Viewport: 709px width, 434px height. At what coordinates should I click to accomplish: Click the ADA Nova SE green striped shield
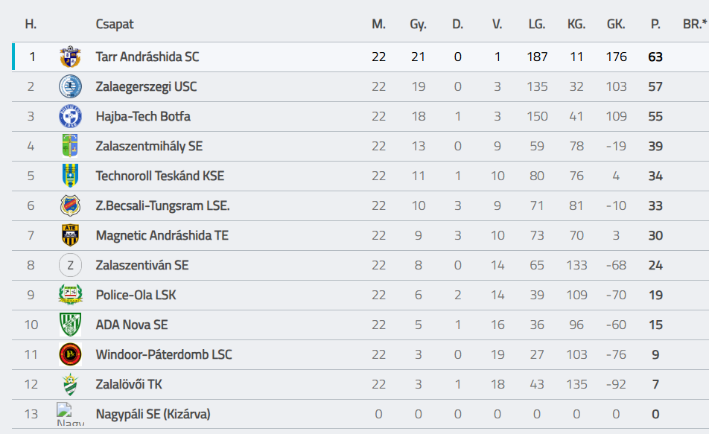pos(70,325)
